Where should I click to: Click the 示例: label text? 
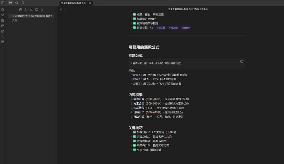pos(132,71)
